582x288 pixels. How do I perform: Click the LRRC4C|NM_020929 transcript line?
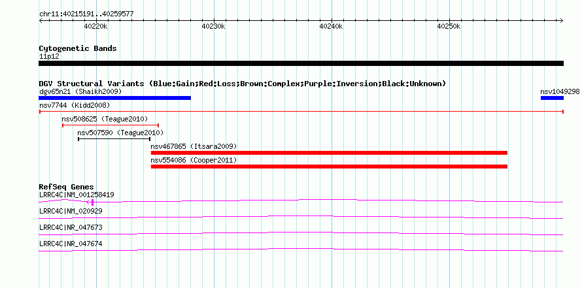click(x=301, y=217)
